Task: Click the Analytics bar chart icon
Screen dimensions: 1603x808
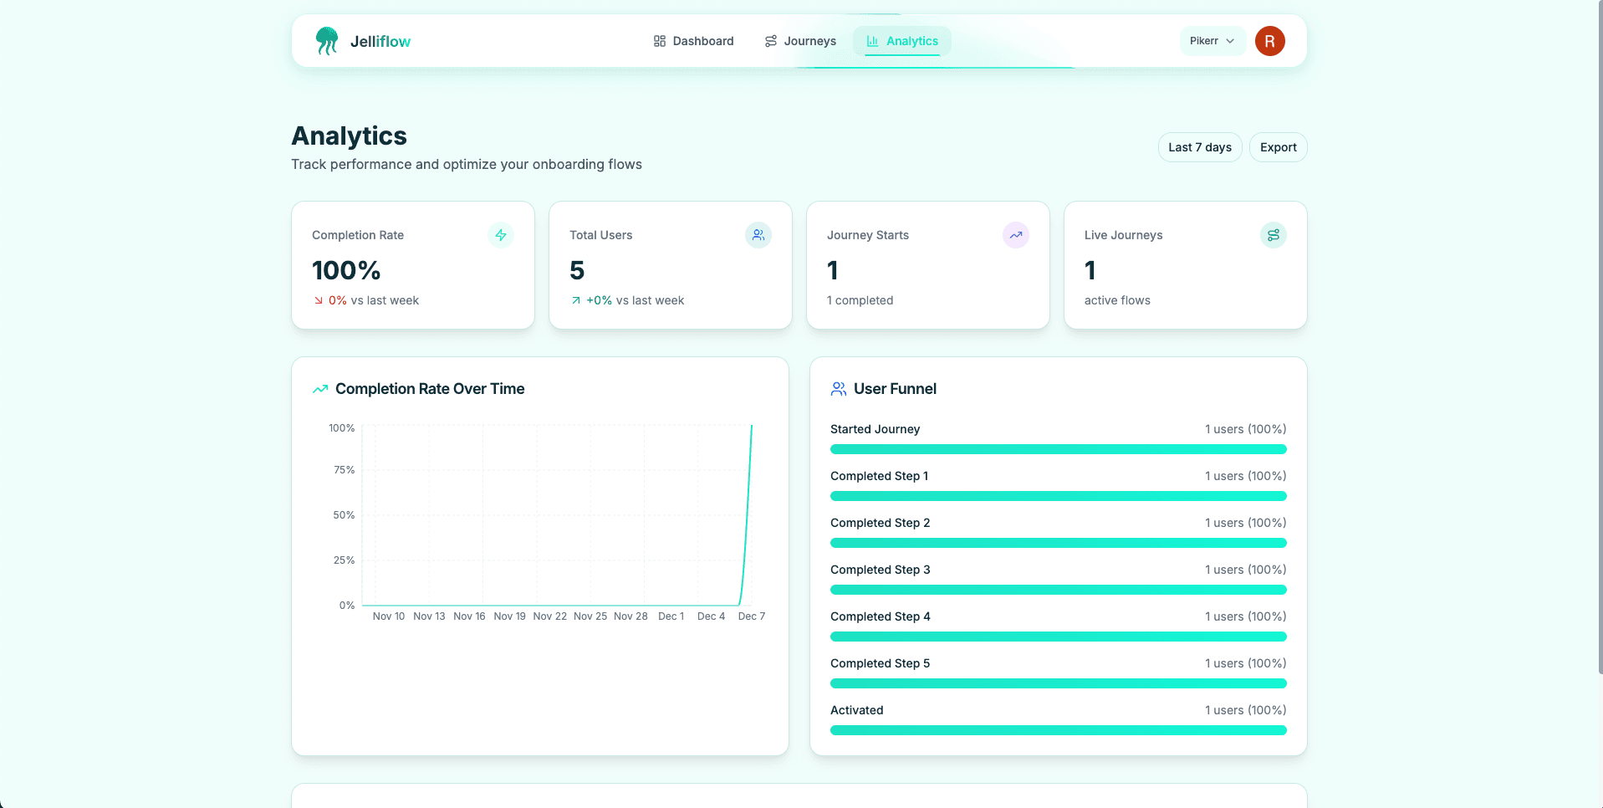Action: click(871, 40)
